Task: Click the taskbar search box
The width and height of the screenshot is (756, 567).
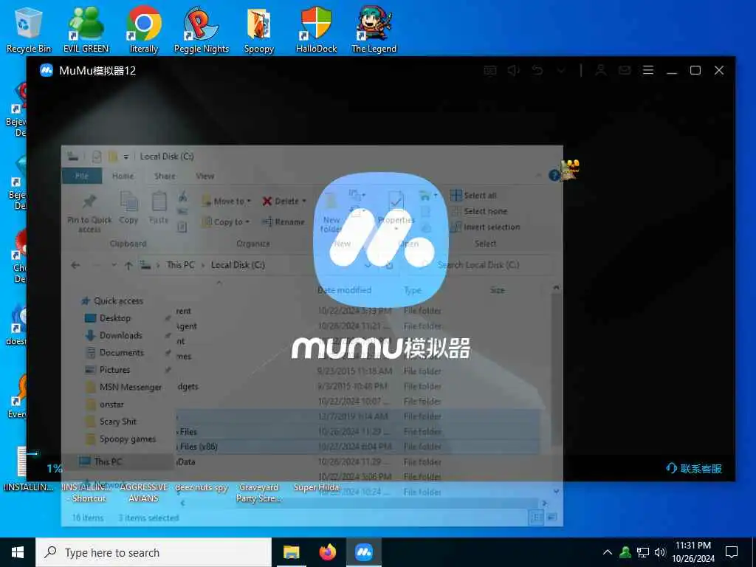Action: coord(154,552)
